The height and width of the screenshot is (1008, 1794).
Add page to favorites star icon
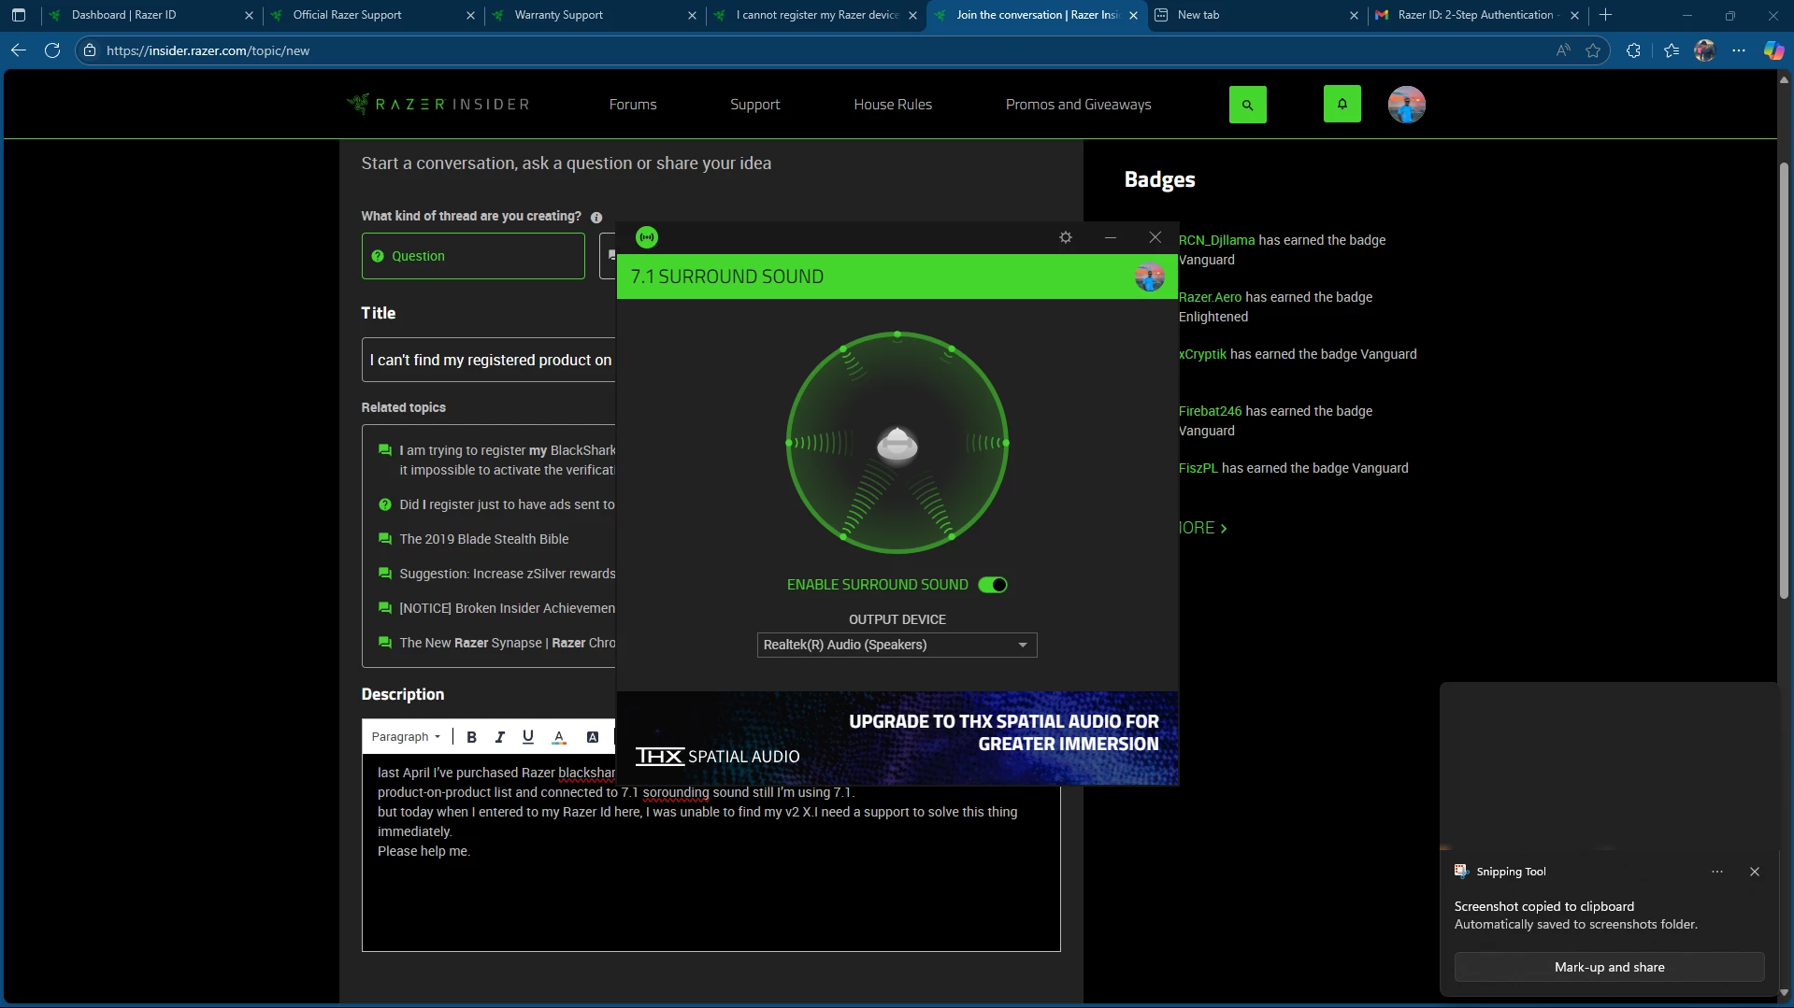click(x=1593, y=50)
